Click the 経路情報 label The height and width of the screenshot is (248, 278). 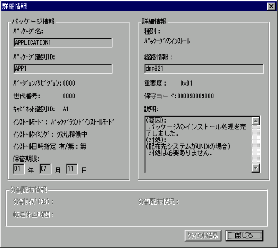tap(158, 57)
